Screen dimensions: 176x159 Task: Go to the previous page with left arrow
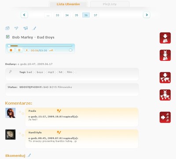point(24,15)
